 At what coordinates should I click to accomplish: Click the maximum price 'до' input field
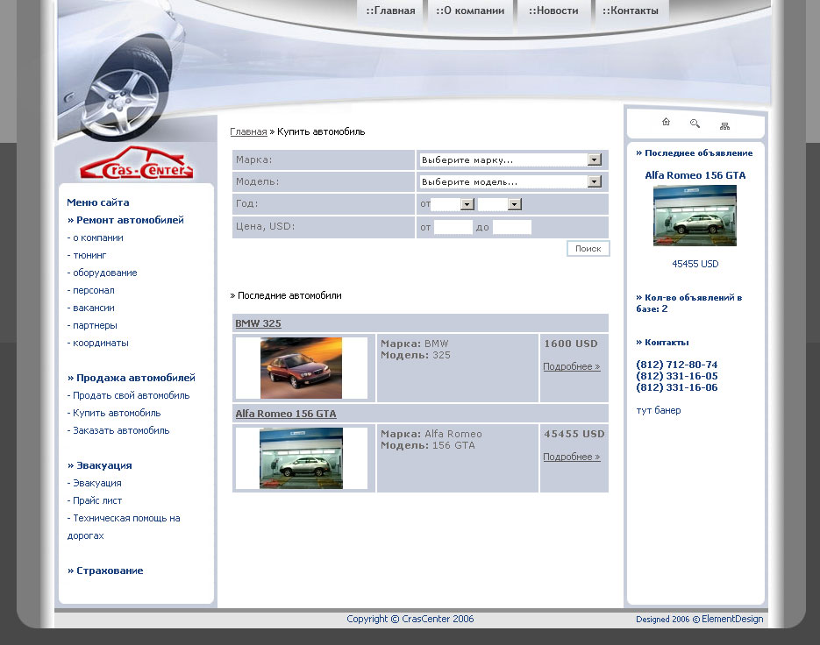tap(511, 227)
